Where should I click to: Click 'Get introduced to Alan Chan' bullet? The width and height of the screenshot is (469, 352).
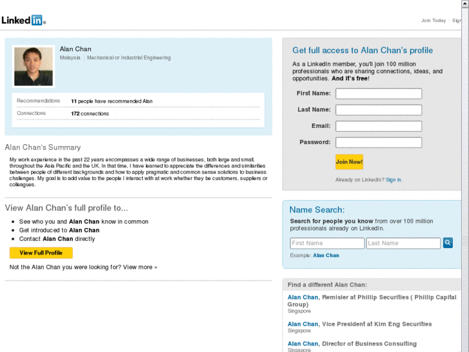click(59, 230)
